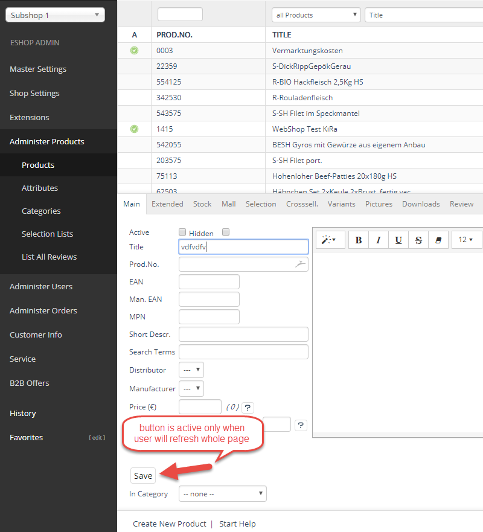Viewport: 483px width, 532px height.
Task: Click the Bold formatting icon
Action: pyautogui.click(x=359, y=240)
